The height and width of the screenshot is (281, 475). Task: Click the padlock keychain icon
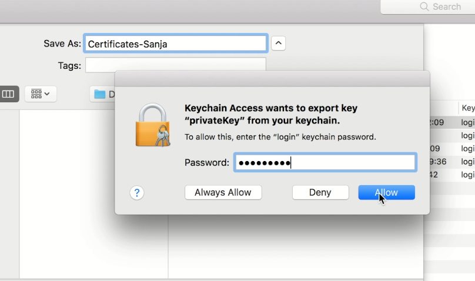pyautogui.click(x=153, y=125)
